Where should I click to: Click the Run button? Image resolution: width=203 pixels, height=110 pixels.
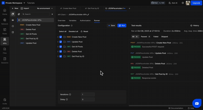coord(122,26)
